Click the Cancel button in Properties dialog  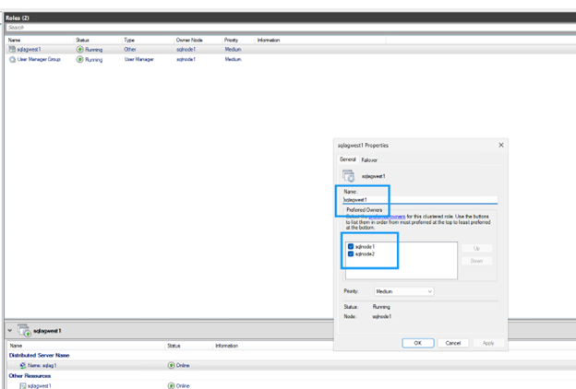[x=453, y=343]
